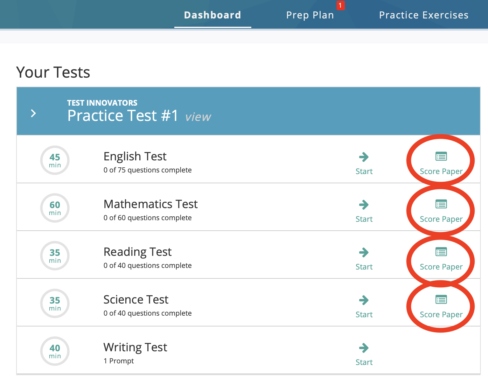Click the Mathematics Test start arrow icon

coord(364,205)
